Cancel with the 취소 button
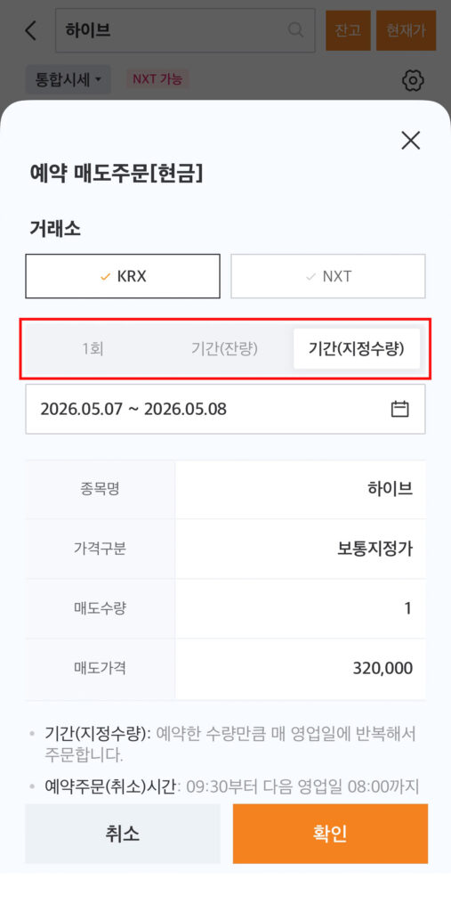 (123, 834)
